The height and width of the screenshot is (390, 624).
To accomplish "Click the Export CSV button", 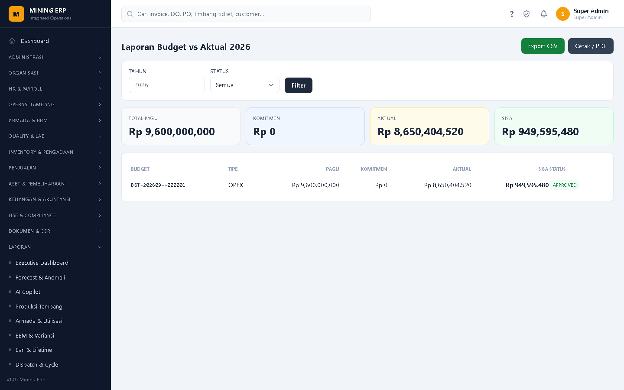I will (x=543, y=46).
